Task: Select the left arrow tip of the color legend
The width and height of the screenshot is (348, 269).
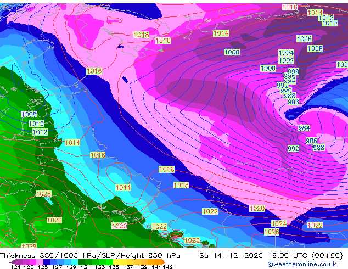Action: click(13, 262)
